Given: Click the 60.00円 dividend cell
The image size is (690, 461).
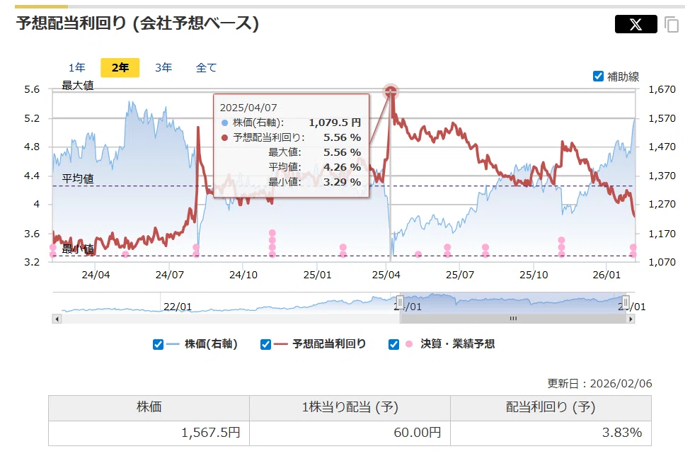Looking at the screenshot, I should (350, 433).
